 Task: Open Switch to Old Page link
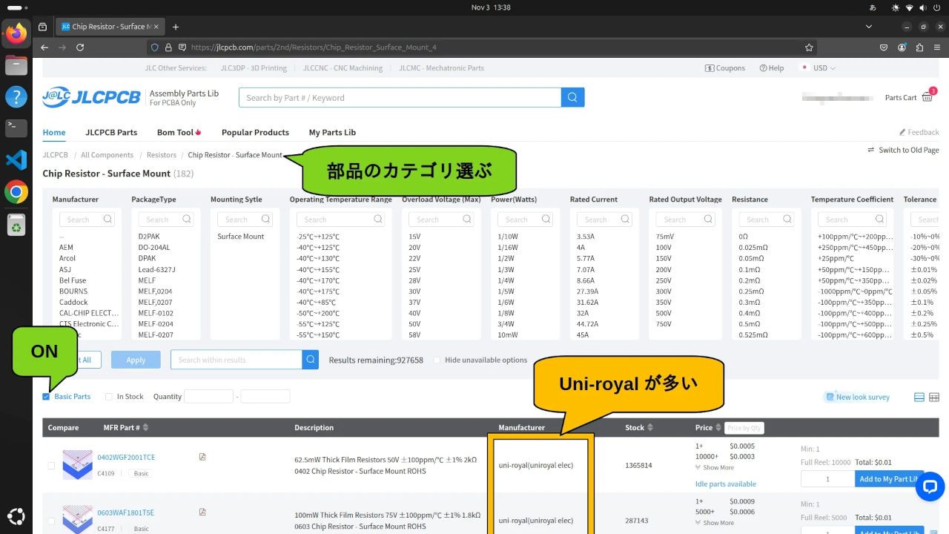903,150
